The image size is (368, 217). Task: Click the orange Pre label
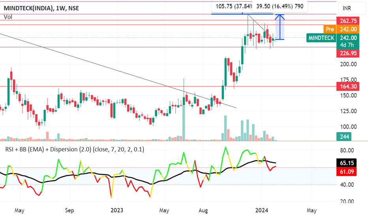coord(330,29)
